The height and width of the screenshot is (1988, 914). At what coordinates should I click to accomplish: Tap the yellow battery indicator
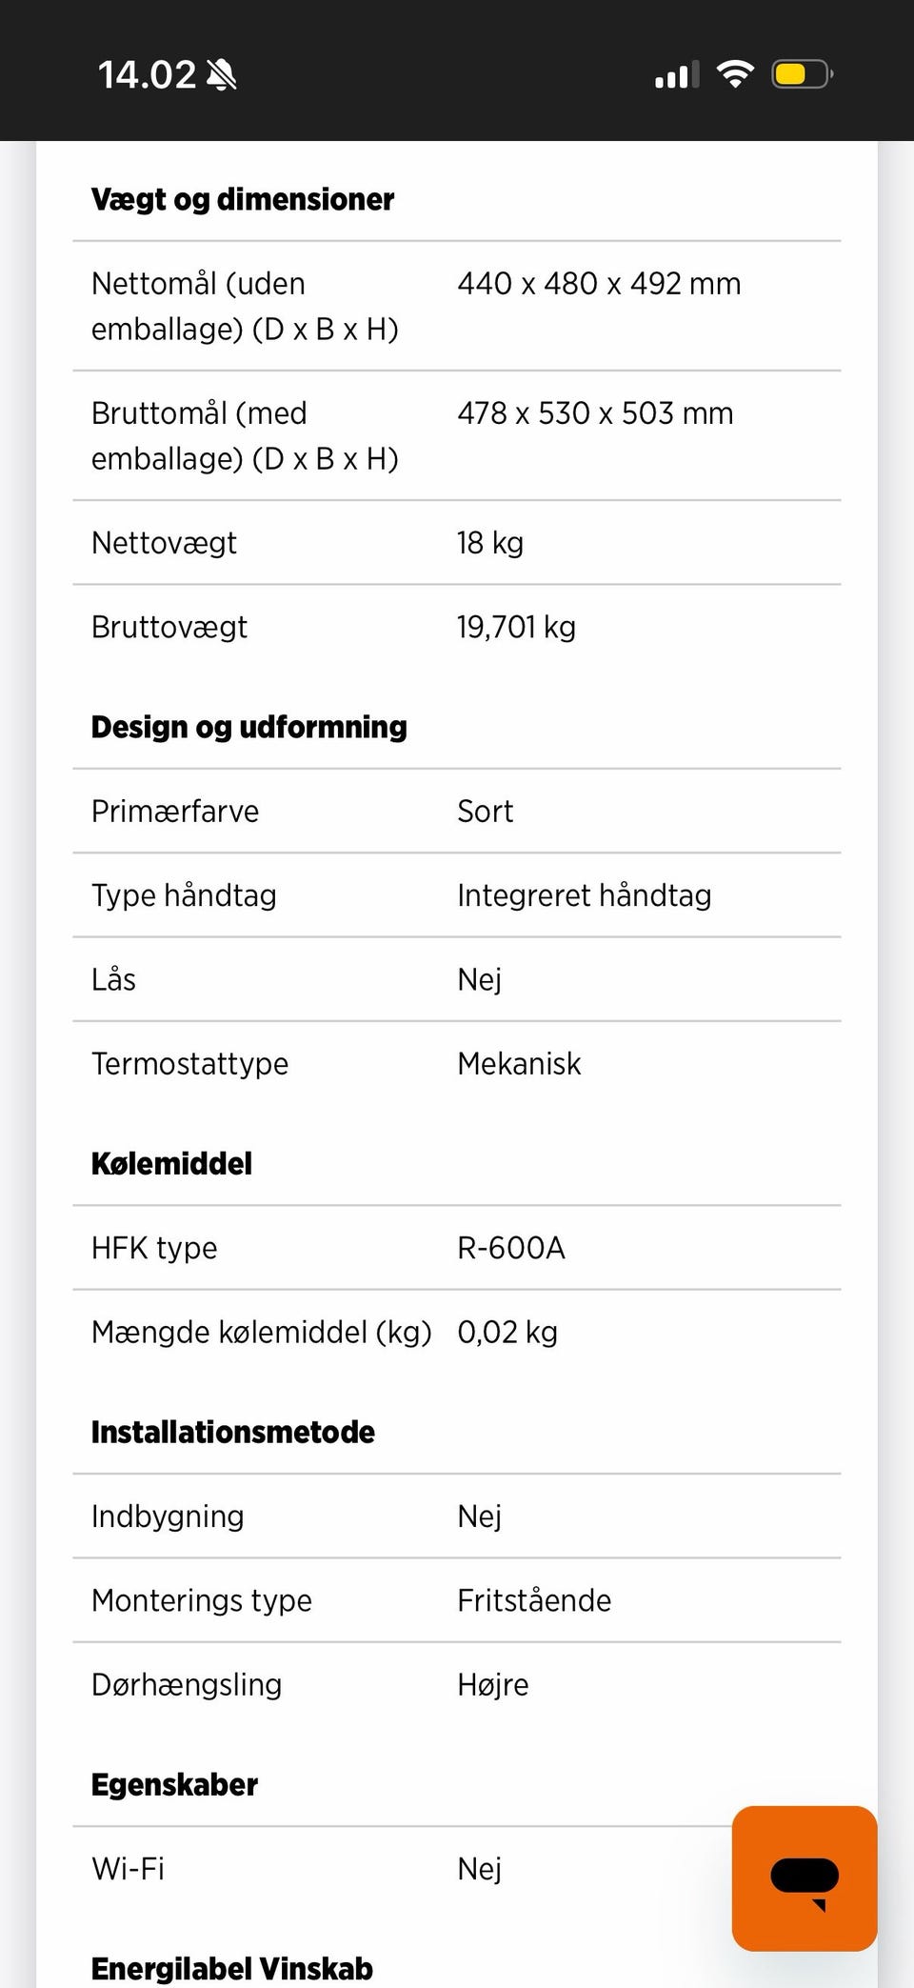coord(802,74)
